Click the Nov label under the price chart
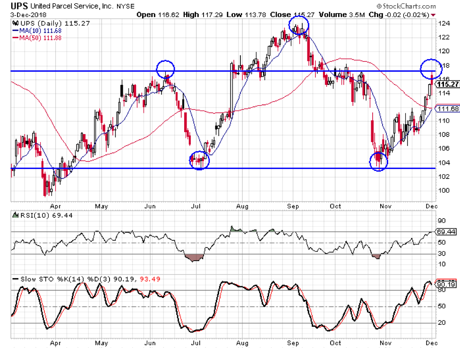 (x=385, y=206)
